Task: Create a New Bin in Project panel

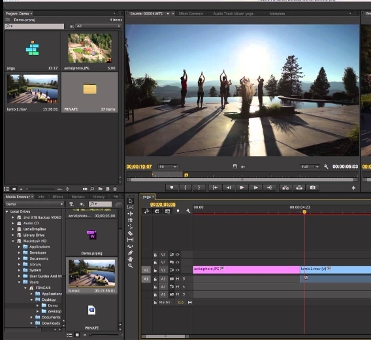Action: (x=101, y=189)
